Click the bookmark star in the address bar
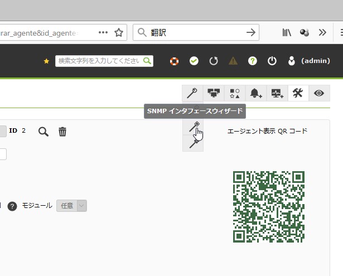 (x=119, y=32)
